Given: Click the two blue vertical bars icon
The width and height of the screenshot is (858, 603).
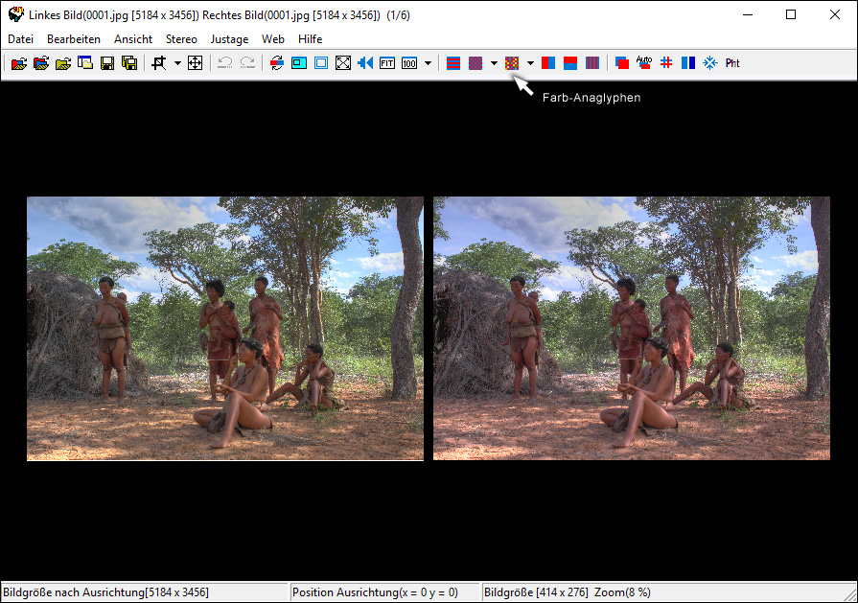Looking at the screenshot, I should 688,63.
